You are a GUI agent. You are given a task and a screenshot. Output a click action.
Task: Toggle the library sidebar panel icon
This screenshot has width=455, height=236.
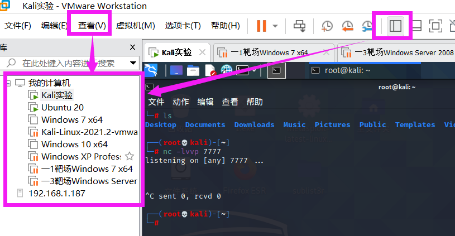[x=395, y=26]
